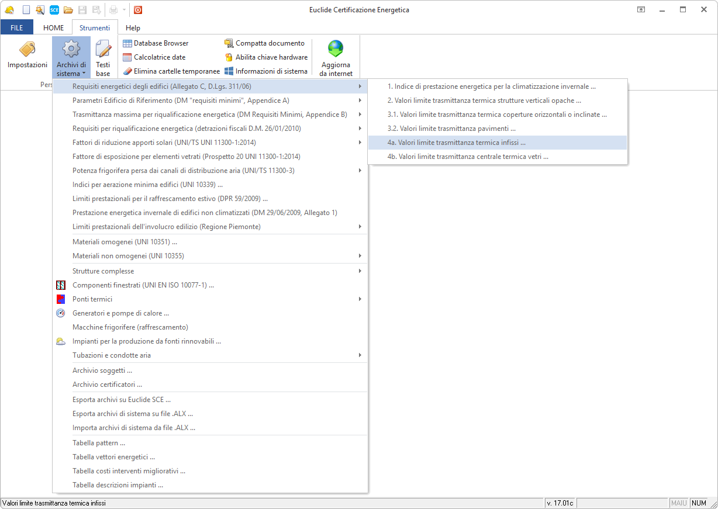Switch to the HOME ribbon tab
Viewport: 718px width, 509px height.
click(54, 27)
